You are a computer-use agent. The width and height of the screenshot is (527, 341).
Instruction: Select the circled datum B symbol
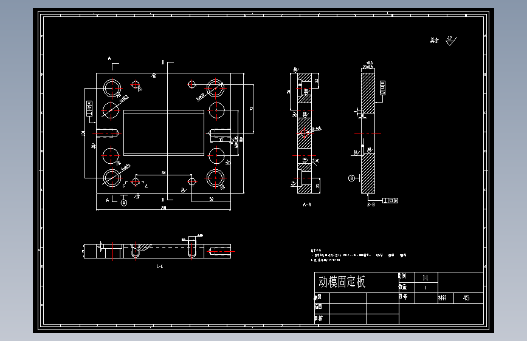(x=351, y=178)
